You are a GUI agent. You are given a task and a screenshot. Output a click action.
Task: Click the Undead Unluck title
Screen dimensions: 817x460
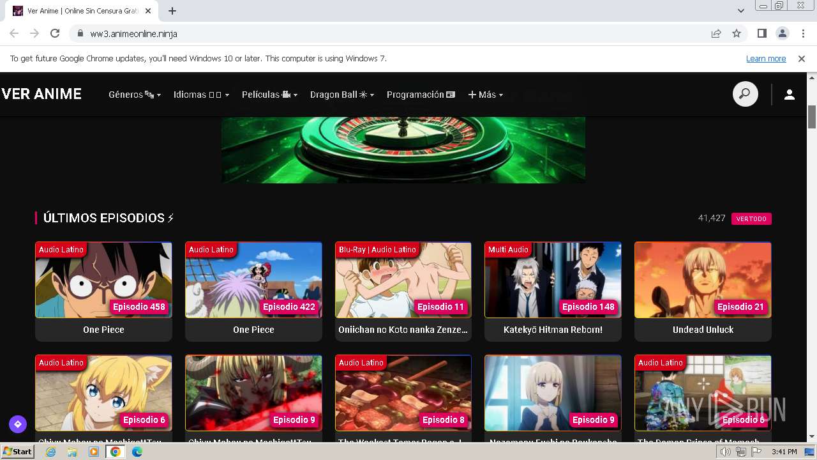[x=703, y=330]
